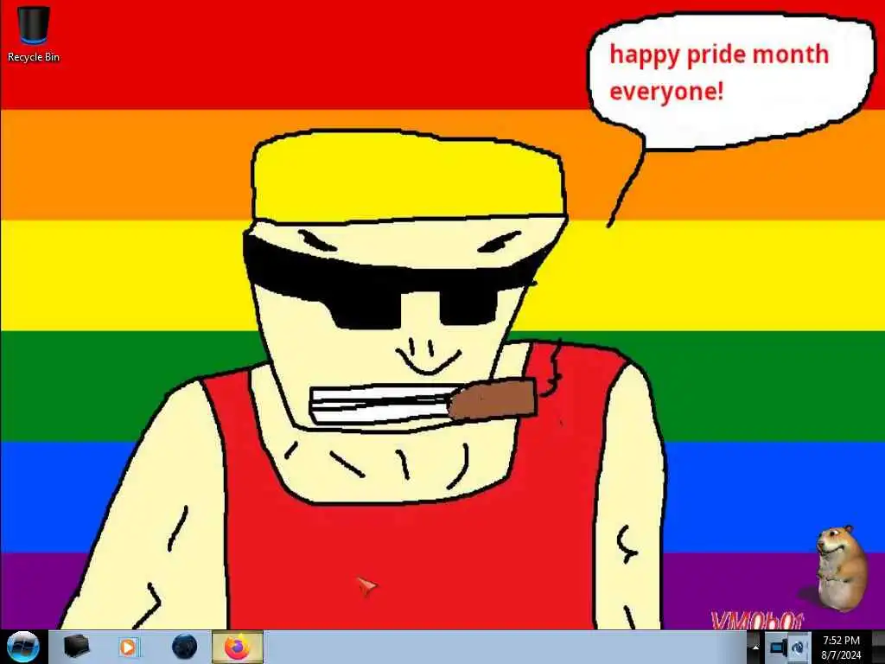This screenshot has height=664, width=885.
Task: Open the Windows Start menu orb
Action: [23, 647]
